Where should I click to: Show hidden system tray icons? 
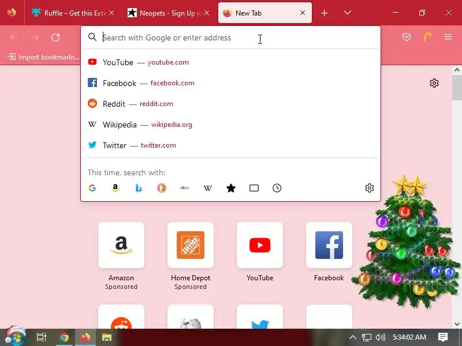pyautogui.click(x=353, y=337)
